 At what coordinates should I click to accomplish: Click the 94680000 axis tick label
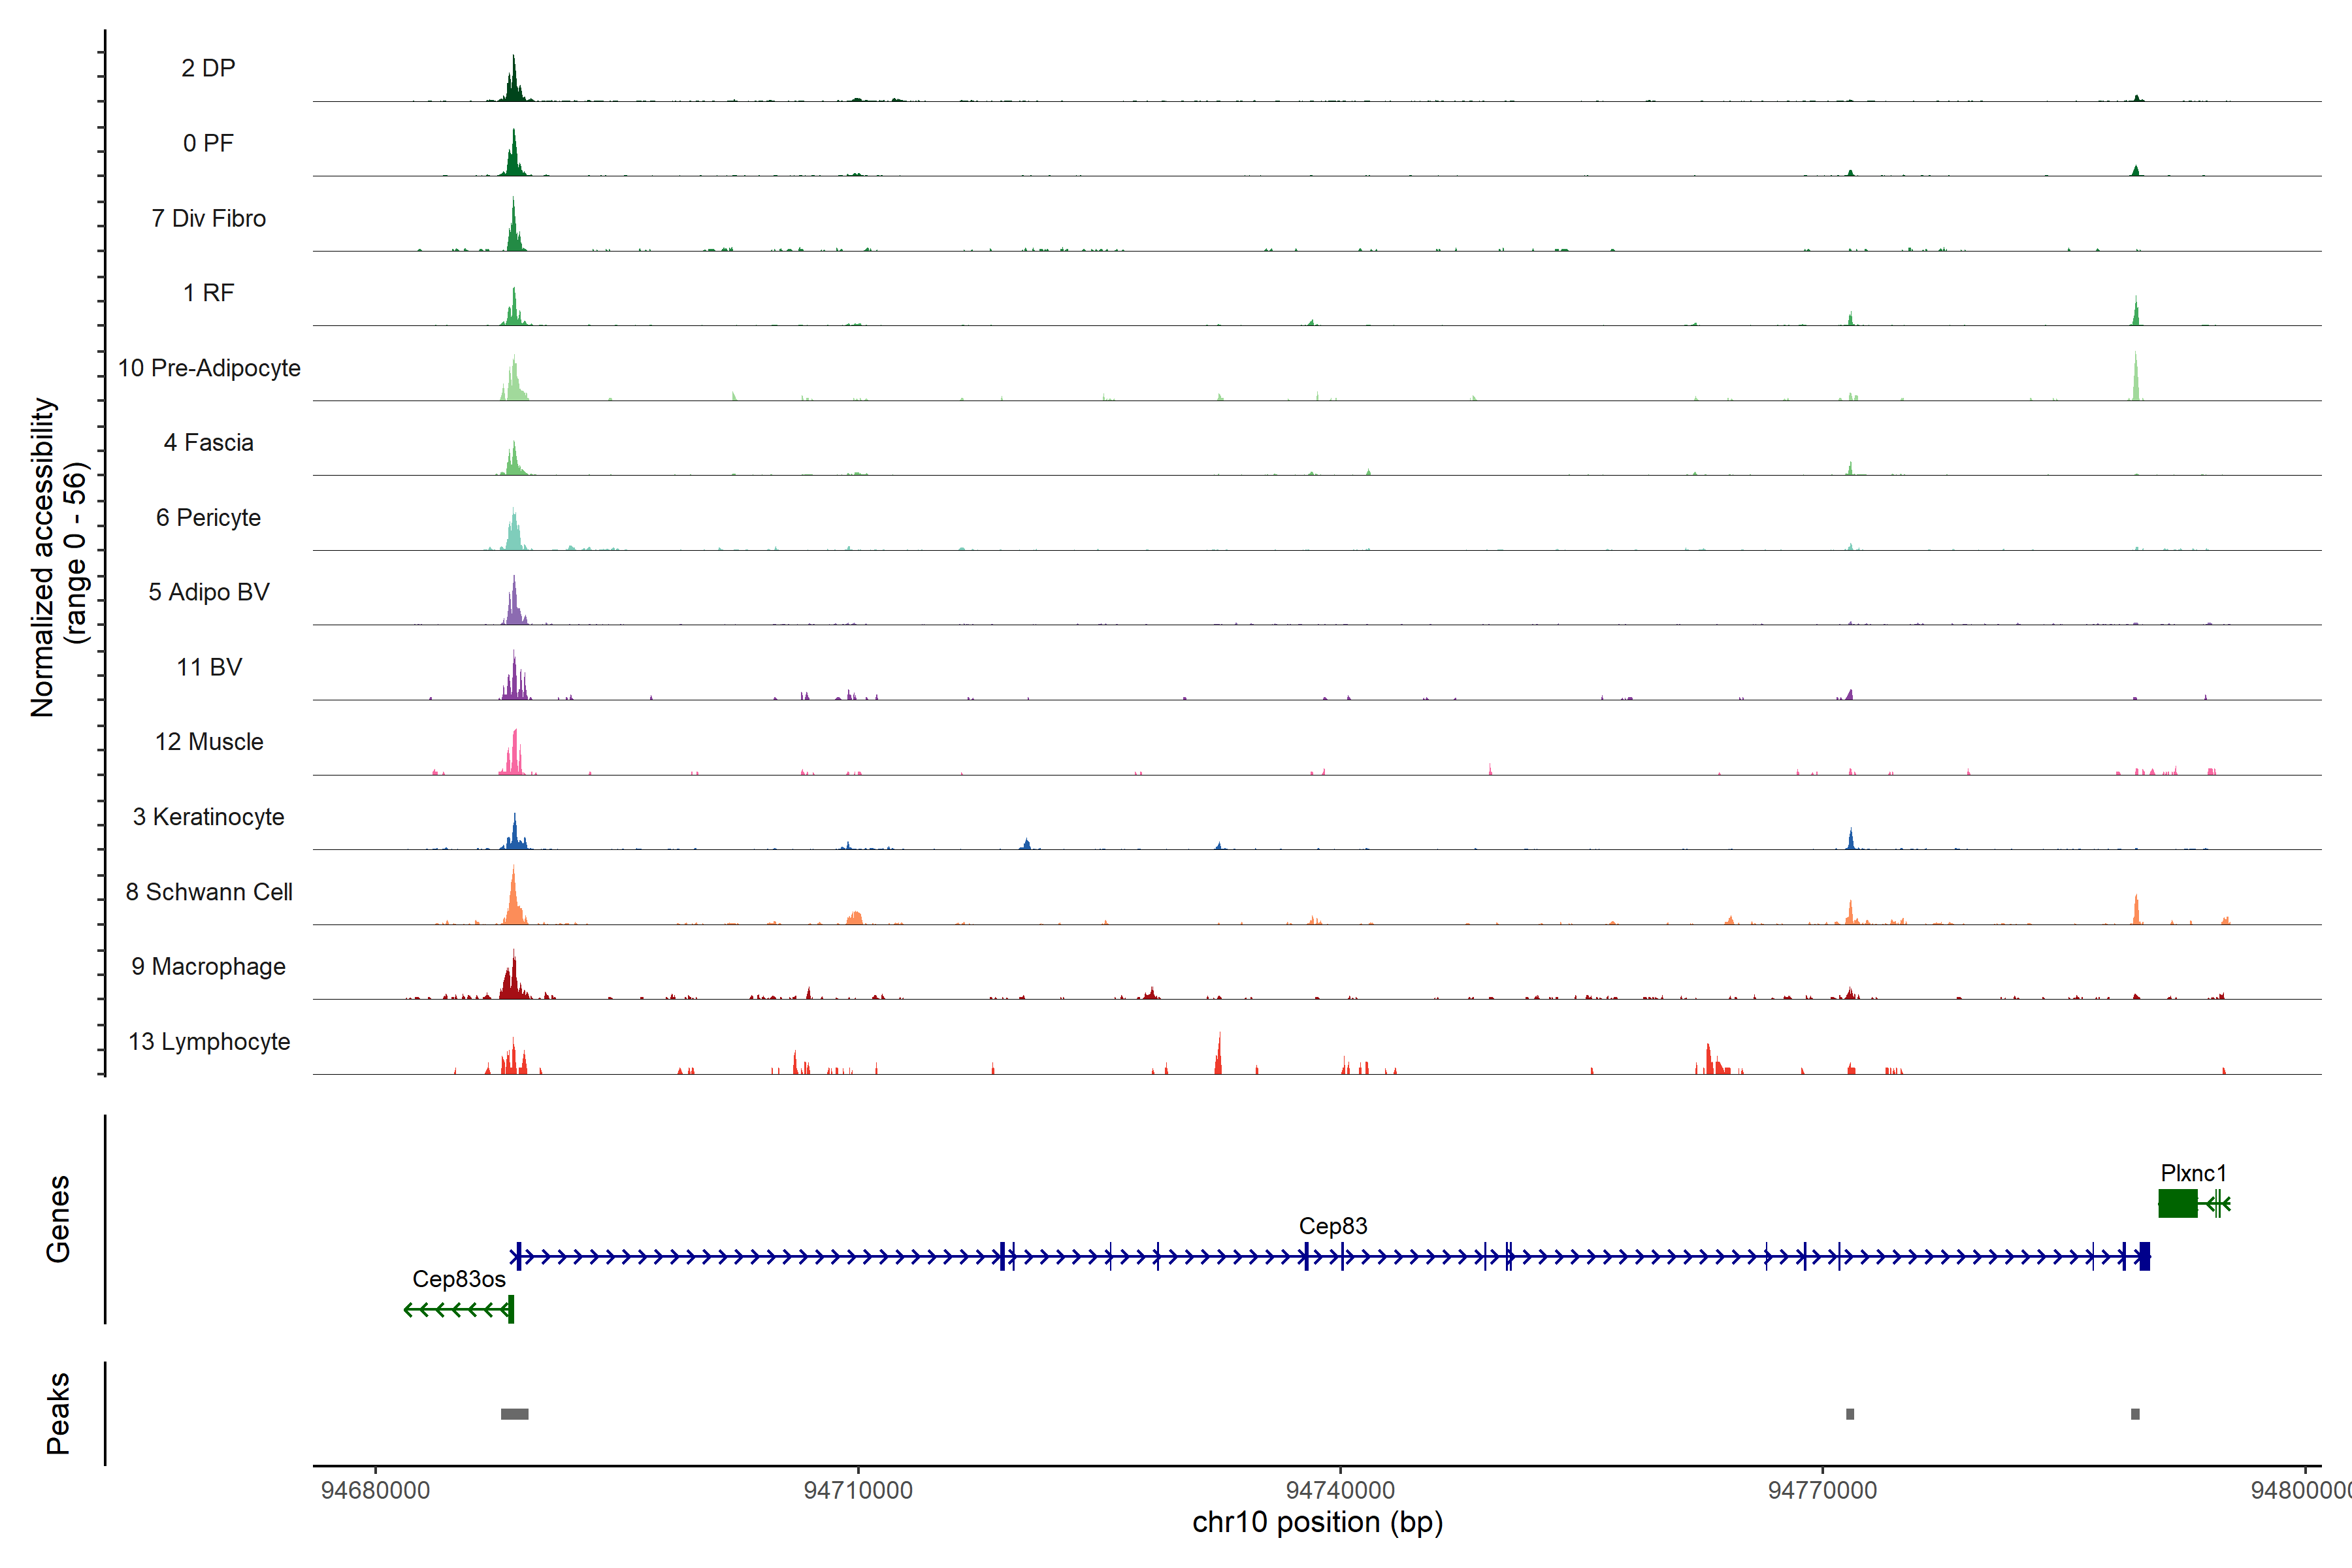375,1490
